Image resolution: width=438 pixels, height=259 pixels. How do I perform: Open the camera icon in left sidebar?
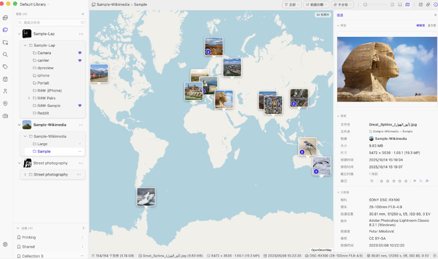5,116
